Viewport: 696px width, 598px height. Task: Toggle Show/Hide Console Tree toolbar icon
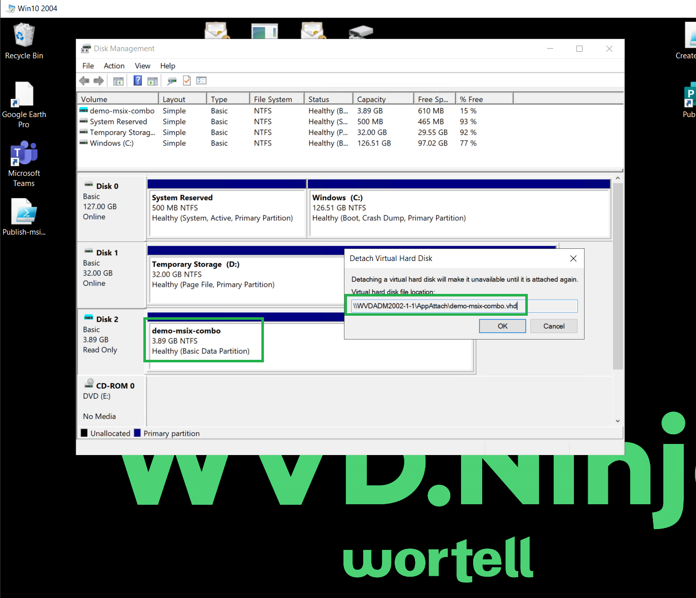tap(119, 81)
